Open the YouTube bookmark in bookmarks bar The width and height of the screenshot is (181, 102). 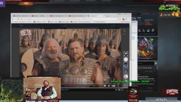[74, 22]
